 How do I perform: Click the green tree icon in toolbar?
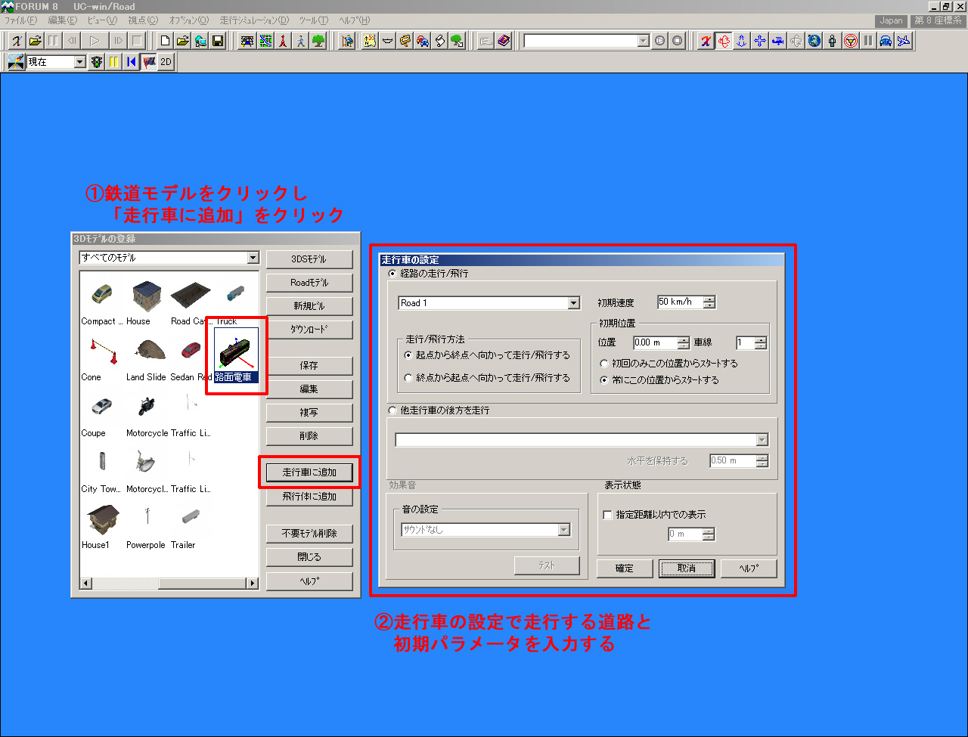[x=318, y=41]
